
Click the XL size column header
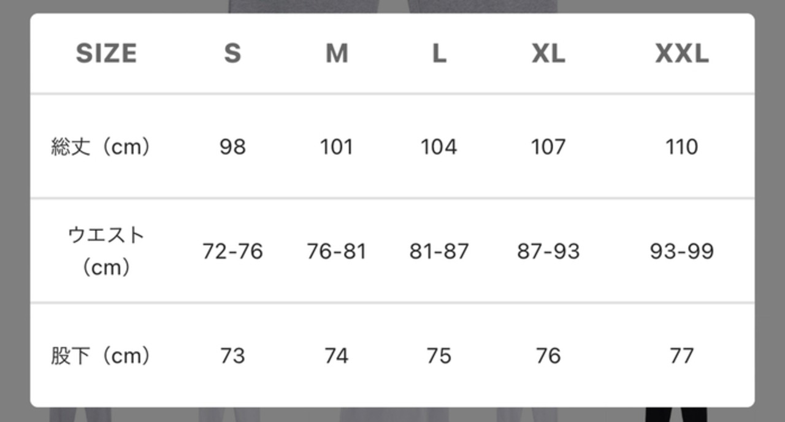point(548,54)
